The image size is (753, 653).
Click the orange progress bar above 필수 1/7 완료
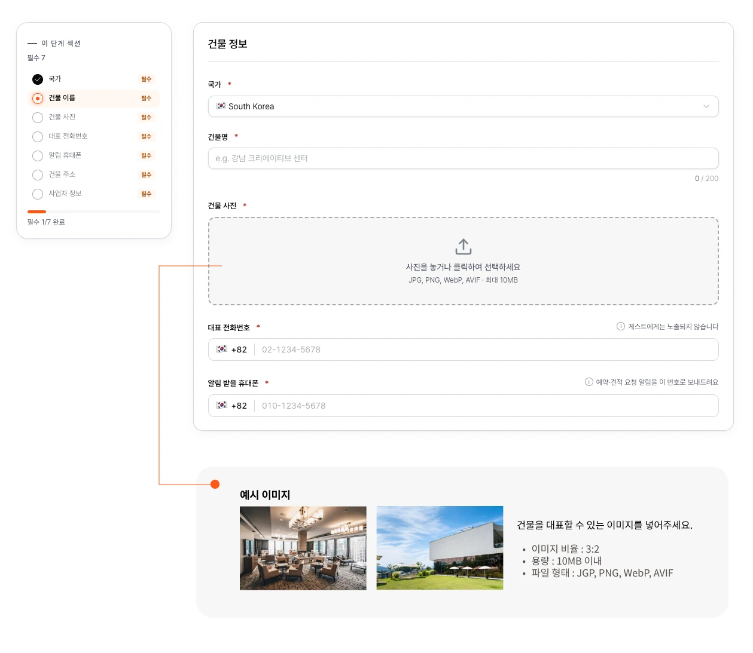point(36,211)
